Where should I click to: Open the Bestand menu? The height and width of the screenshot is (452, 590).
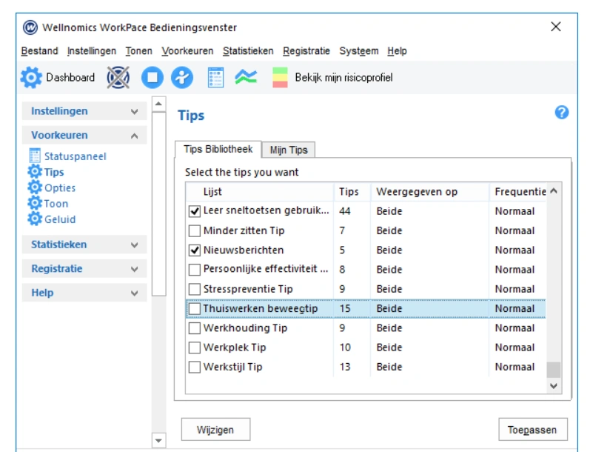39,51
